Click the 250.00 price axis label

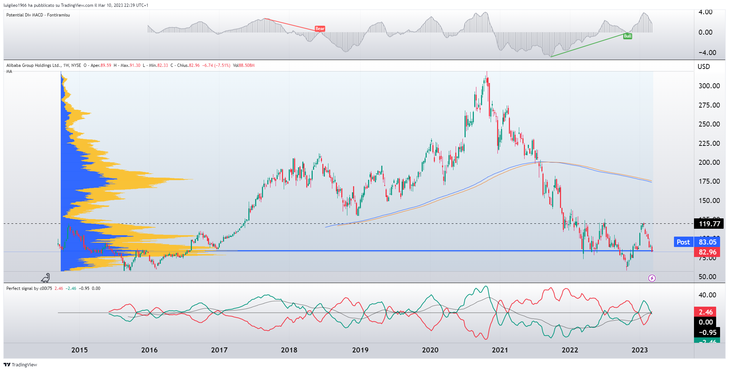coord(709,124)
